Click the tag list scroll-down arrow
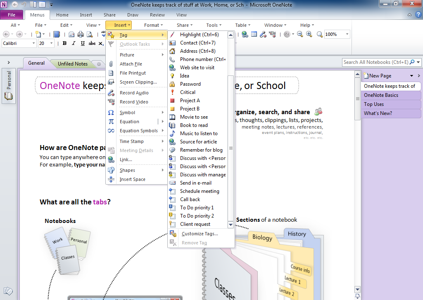This screenshot has width=423, height=300. 231,225
